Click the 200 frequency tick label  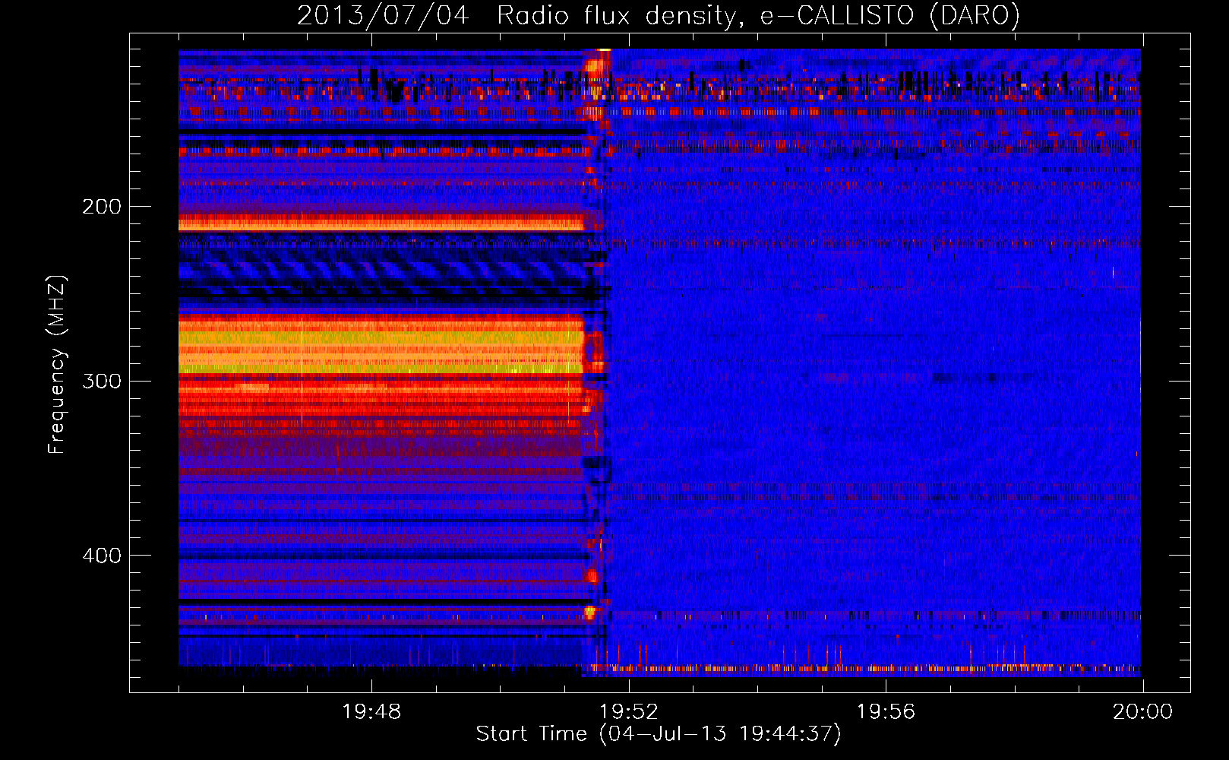pos(102,207)
